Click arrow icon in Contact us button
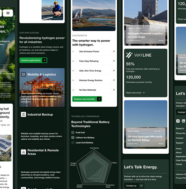The image size is (186, 189). 141,185
